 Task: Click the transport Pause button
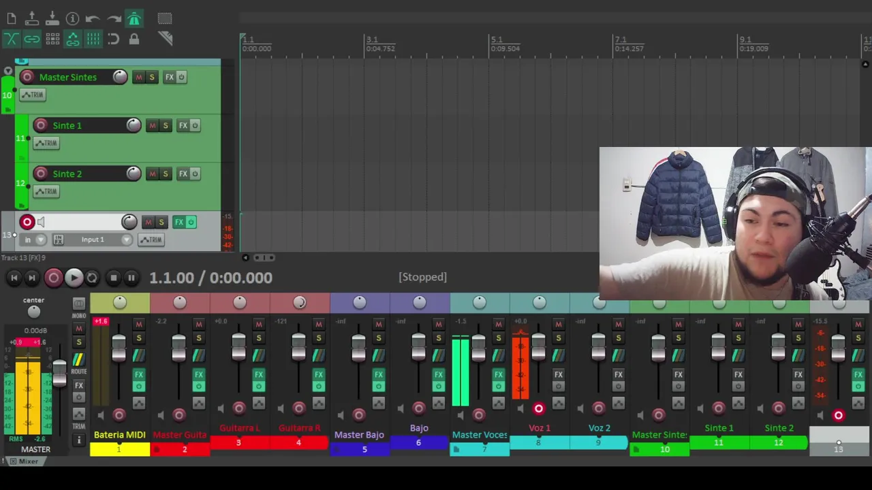pyautogui.click(x=131, y=278)
